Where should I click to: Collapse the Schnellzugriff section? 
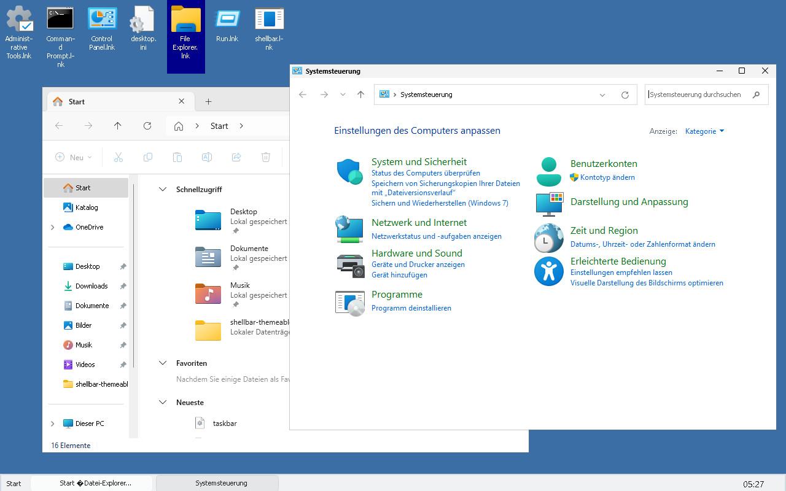pos(163,190)
